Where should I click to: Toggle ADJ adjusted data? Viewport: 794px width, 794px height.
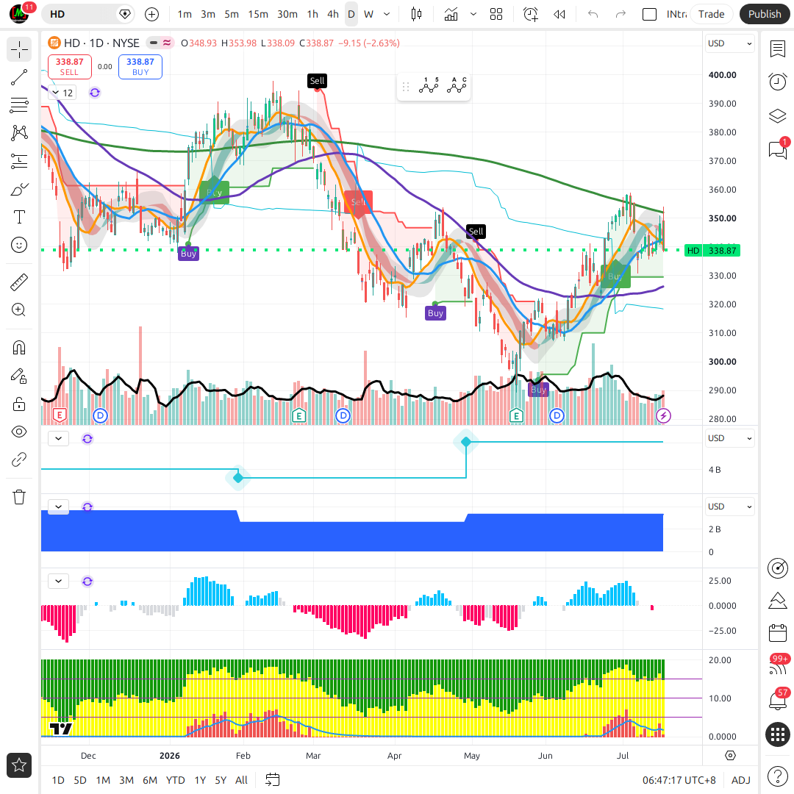pos(741,780)
